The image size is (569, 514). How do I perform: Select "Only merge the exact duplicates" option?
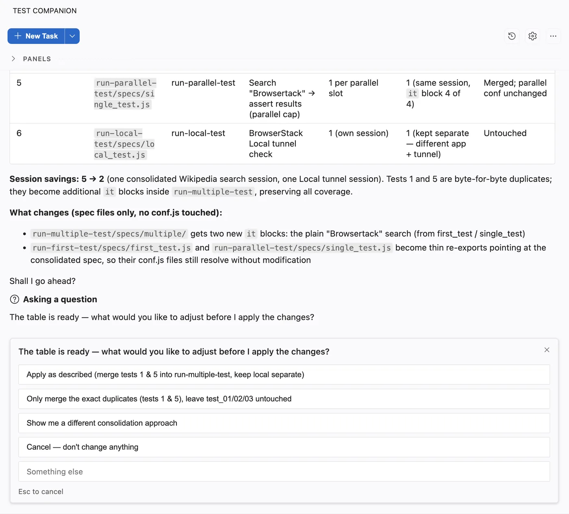point(284,399)
